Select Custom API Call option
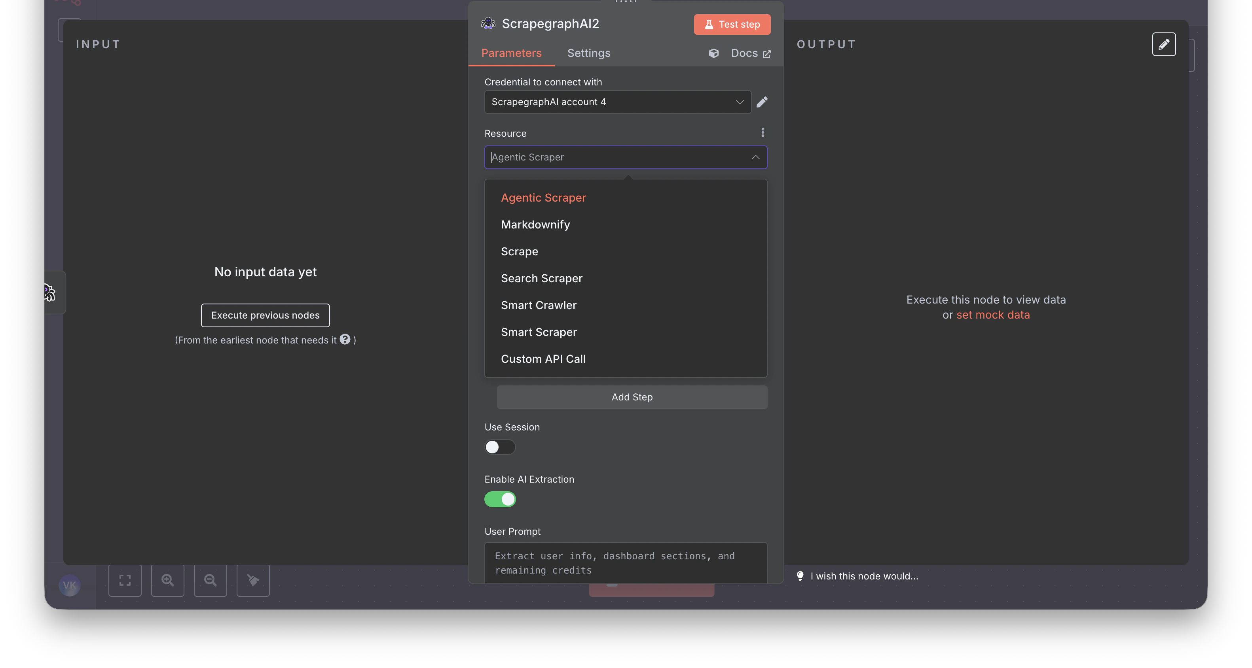The width and height of the screenshot is (1252, 668). pos(626,359)
